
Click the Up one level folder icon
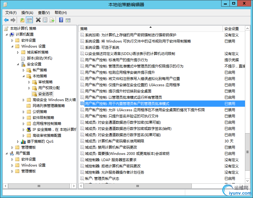click(x=22, y=20)
